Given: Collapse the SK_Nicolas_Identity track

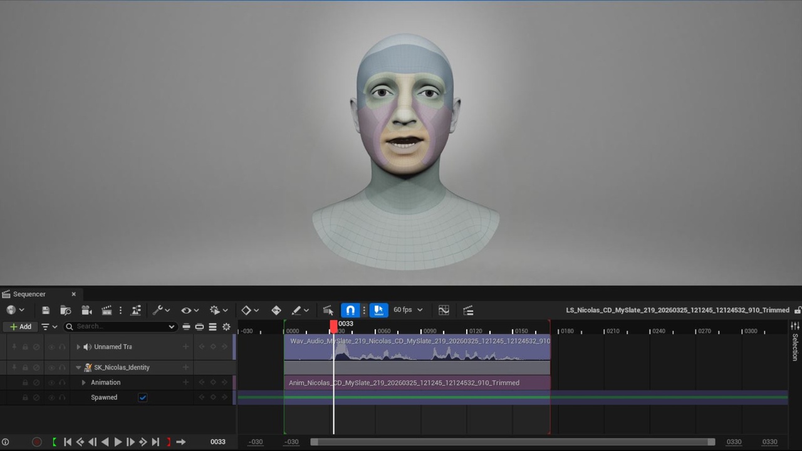Looking at the screenshot, I should tap(78, 368).
